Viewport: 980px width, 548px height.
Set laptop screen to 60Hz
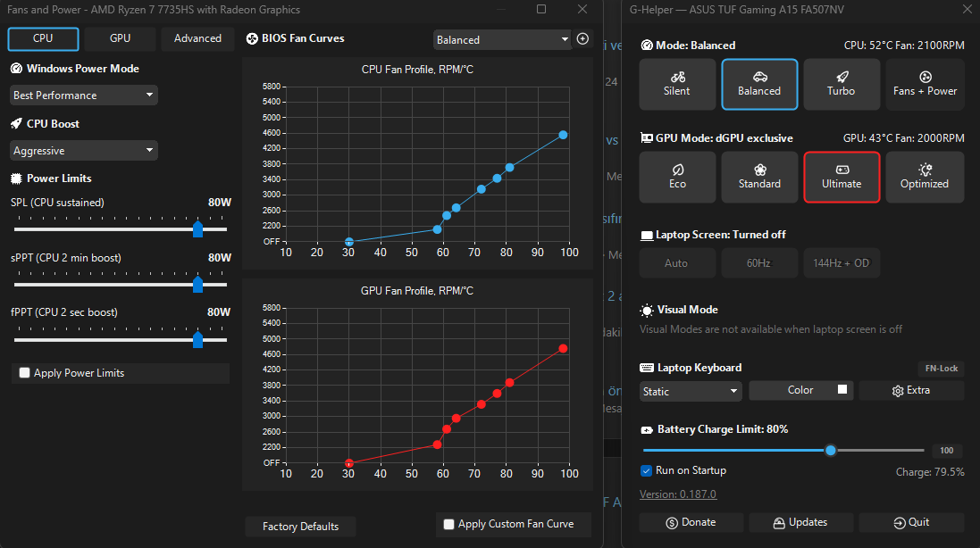click(759, 263)
